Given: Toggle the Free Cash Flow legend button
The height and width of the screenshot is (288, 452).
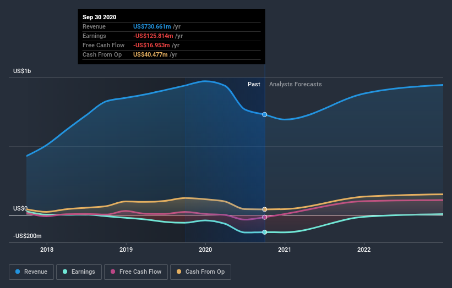Looking at the screenshot, I should click(136, 272).
